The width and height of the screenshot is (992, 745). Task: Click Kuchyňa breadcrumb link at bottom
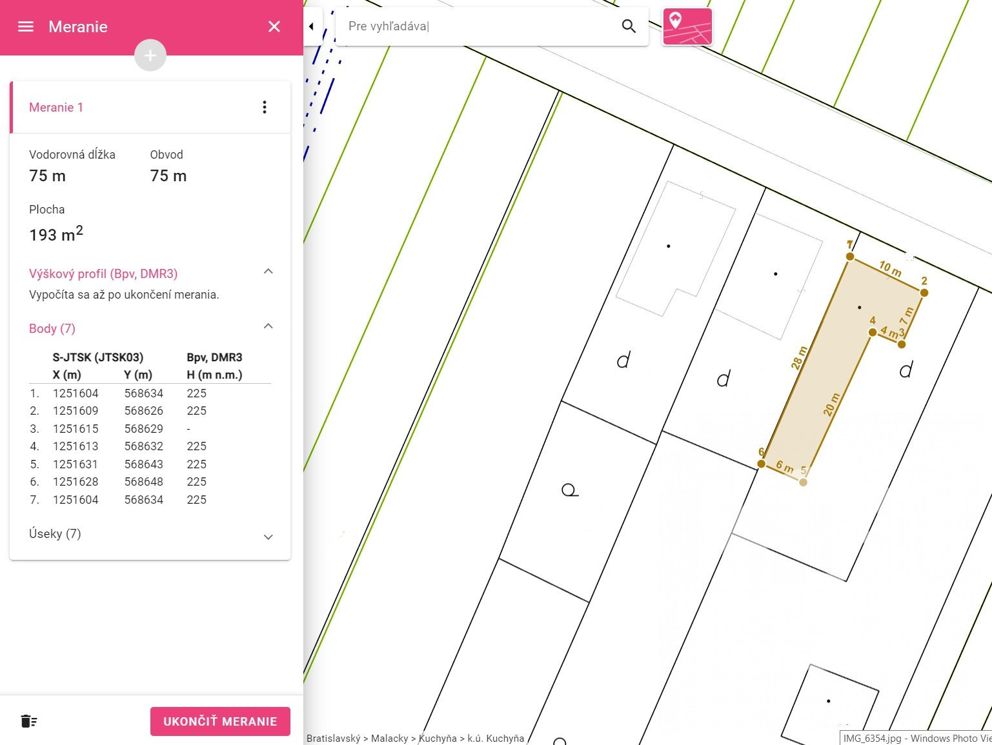438,739
